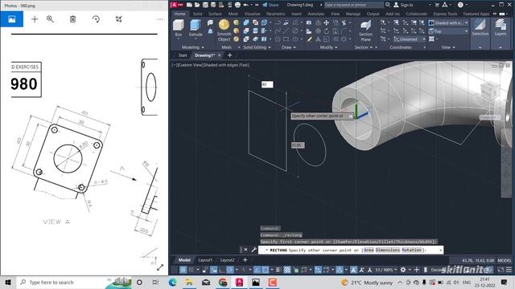Click the keyword search field in AutoCAD
The image size is (515, 289).
coord(354,5)
